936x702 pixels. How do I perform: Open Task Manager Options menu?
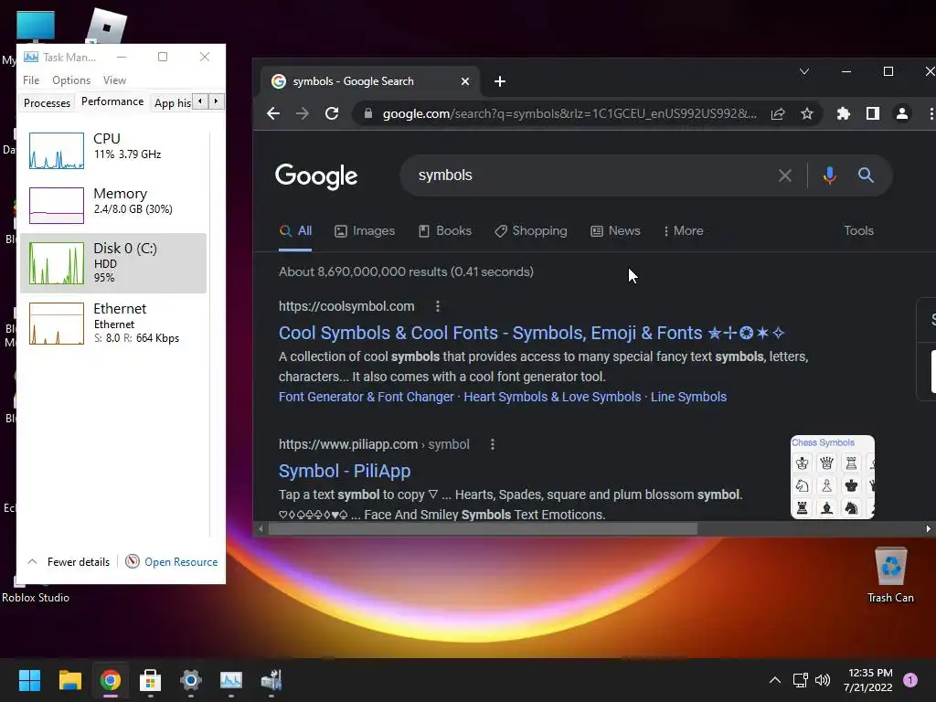click(x=71, y=80)
